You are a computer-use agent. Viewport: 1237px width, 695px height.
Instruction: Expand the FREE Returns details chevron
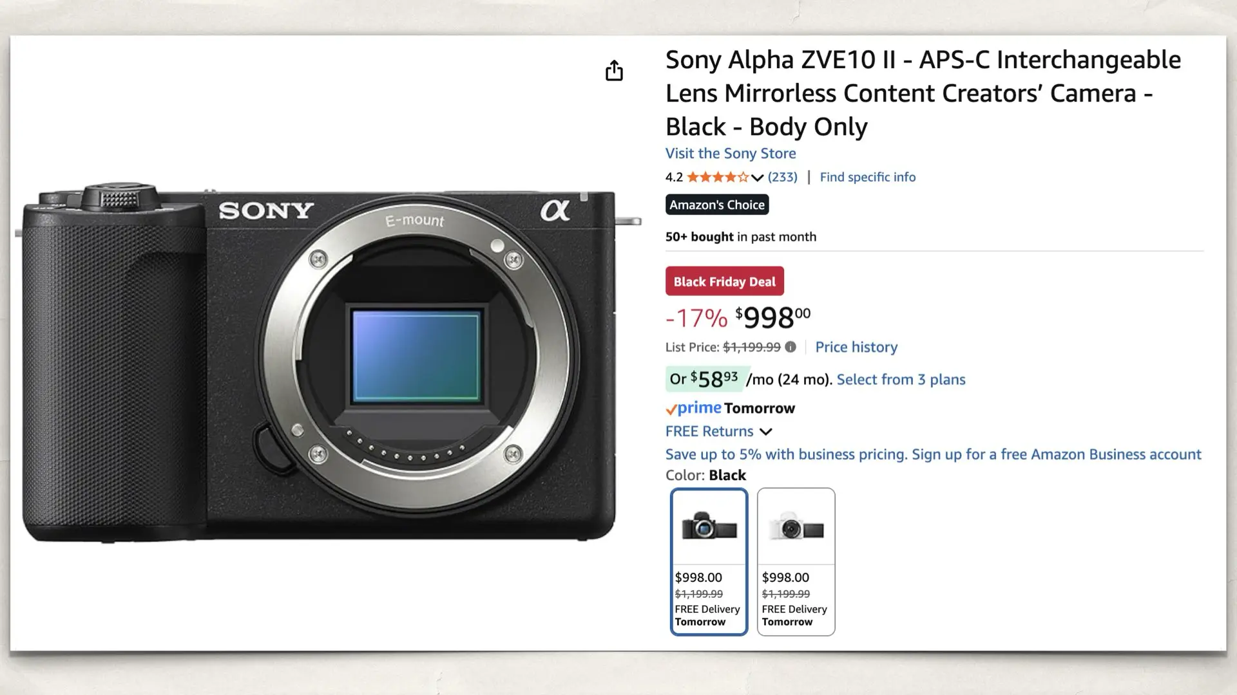(x=766, y=432)
